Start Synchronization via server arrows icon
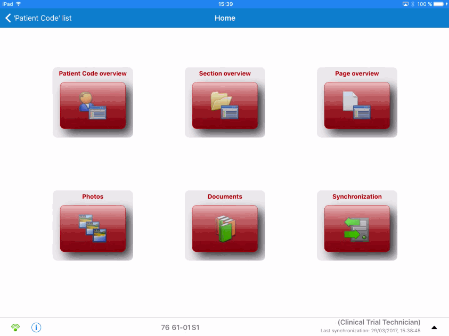 pos(357,228)
